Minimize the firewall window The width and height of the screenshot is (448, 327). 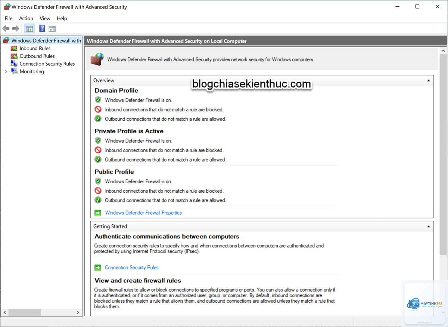(397, 7)
